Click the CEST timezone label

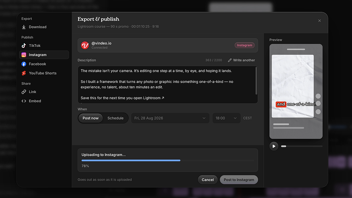click(247, 118)
